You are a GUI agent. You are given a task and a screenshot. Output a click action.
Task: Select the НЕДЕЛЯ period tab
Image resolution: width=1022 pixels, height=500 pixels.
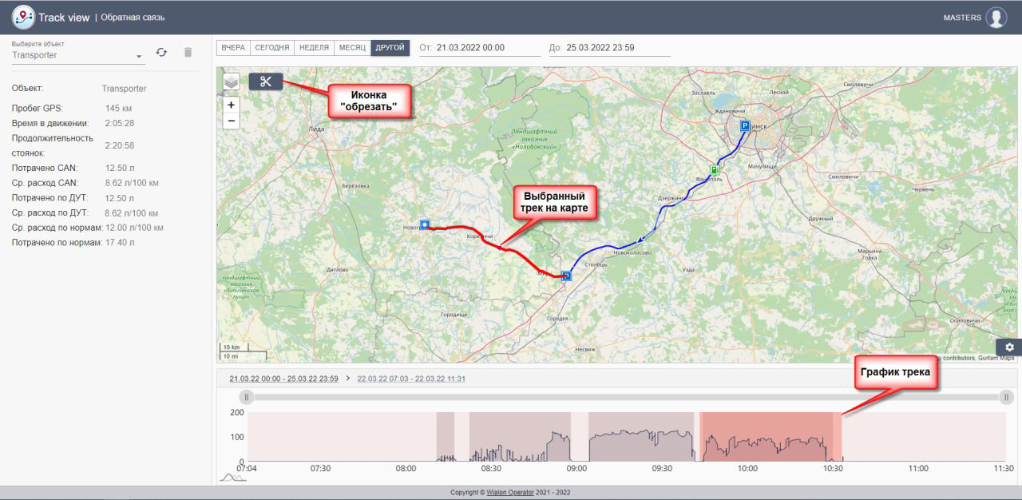(x=314, y=48)
